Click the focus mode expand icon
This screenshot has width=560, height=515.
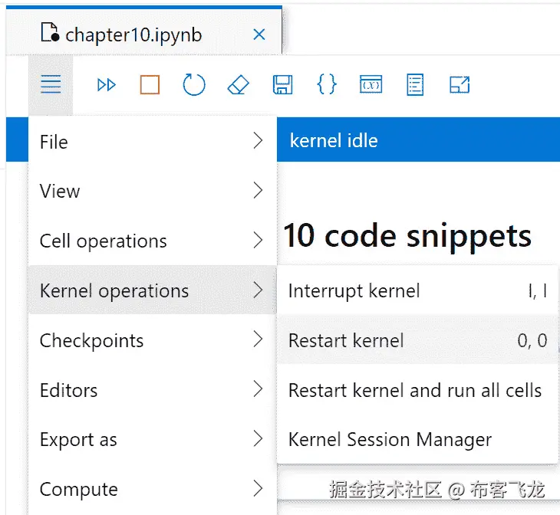pos(460,84)
